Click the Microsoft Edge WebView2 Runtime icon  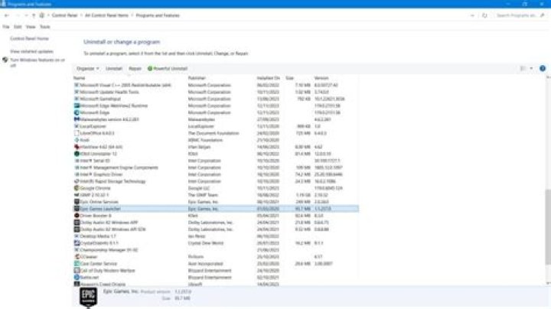(77, 106)
